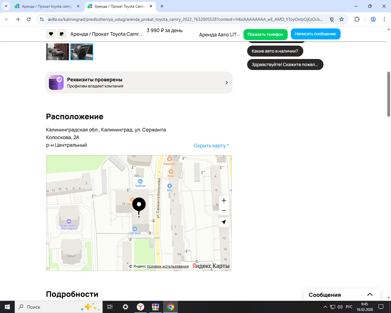Locate me with the map arrow button
Screen dimensions: 391x313
(x=224, y=222)
